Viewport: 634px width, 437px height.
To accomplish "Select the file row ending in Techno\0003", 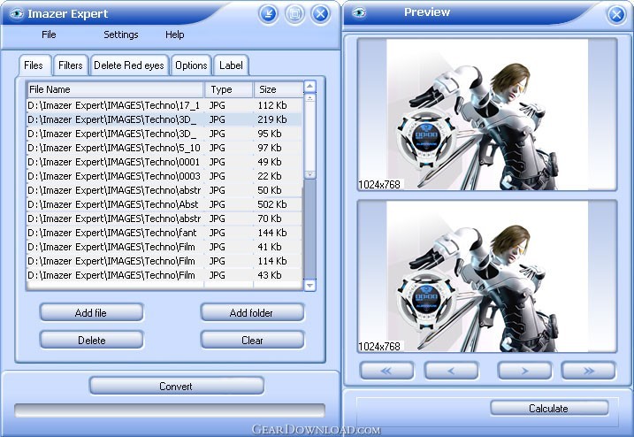I will coord(164,176).
